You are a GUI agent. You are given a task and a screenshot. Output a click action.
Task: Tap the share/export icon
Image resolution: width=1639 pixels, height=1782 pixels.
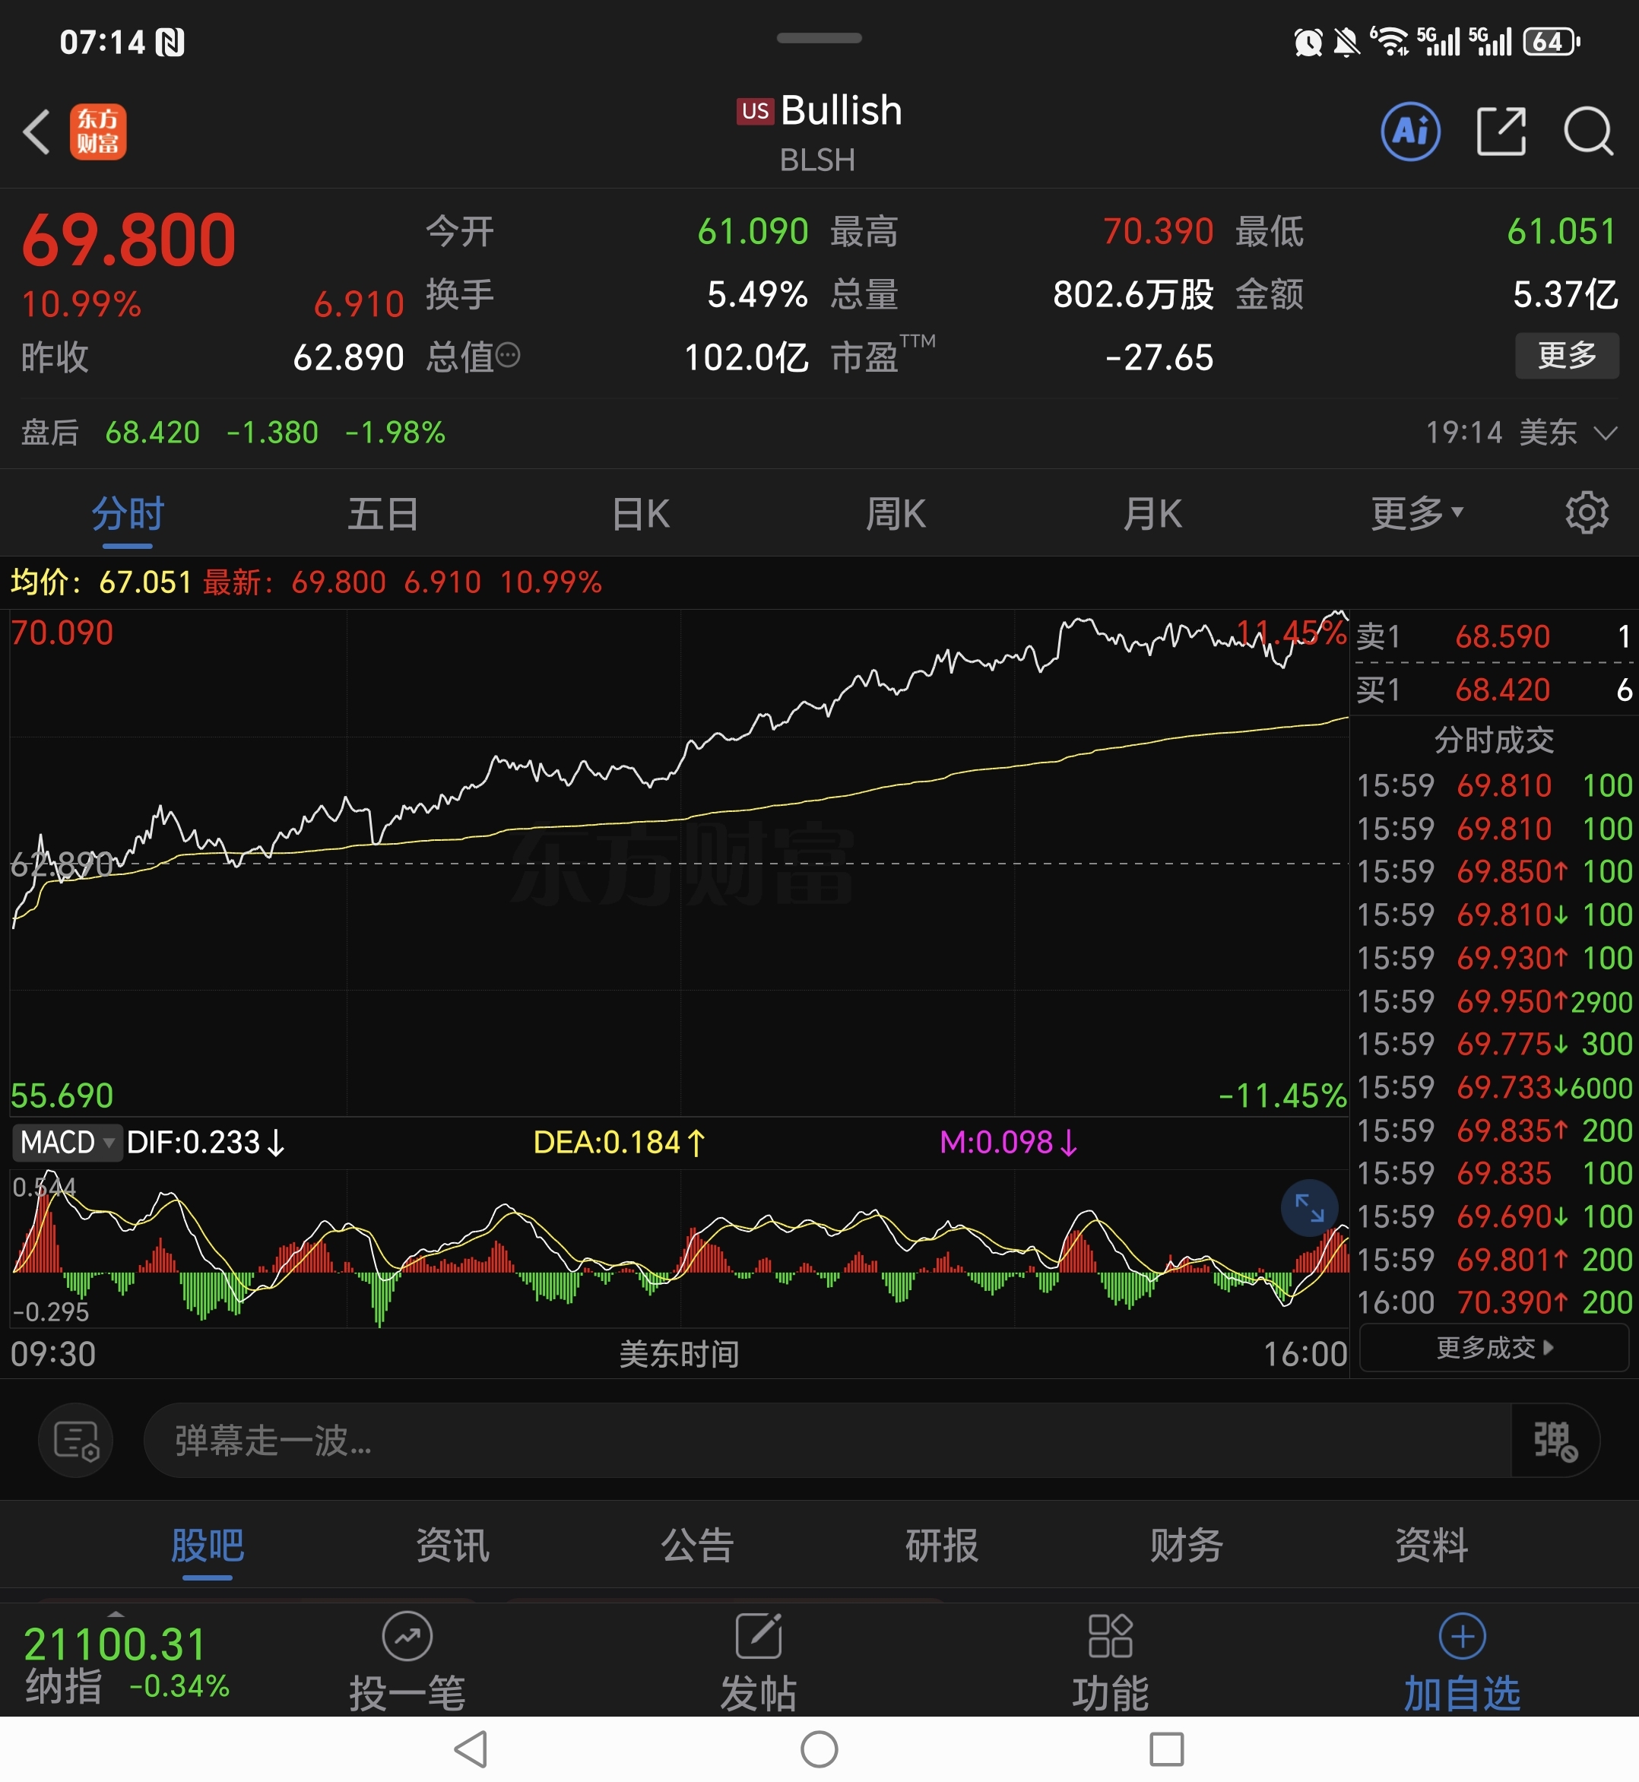(x=1501, y=132)
